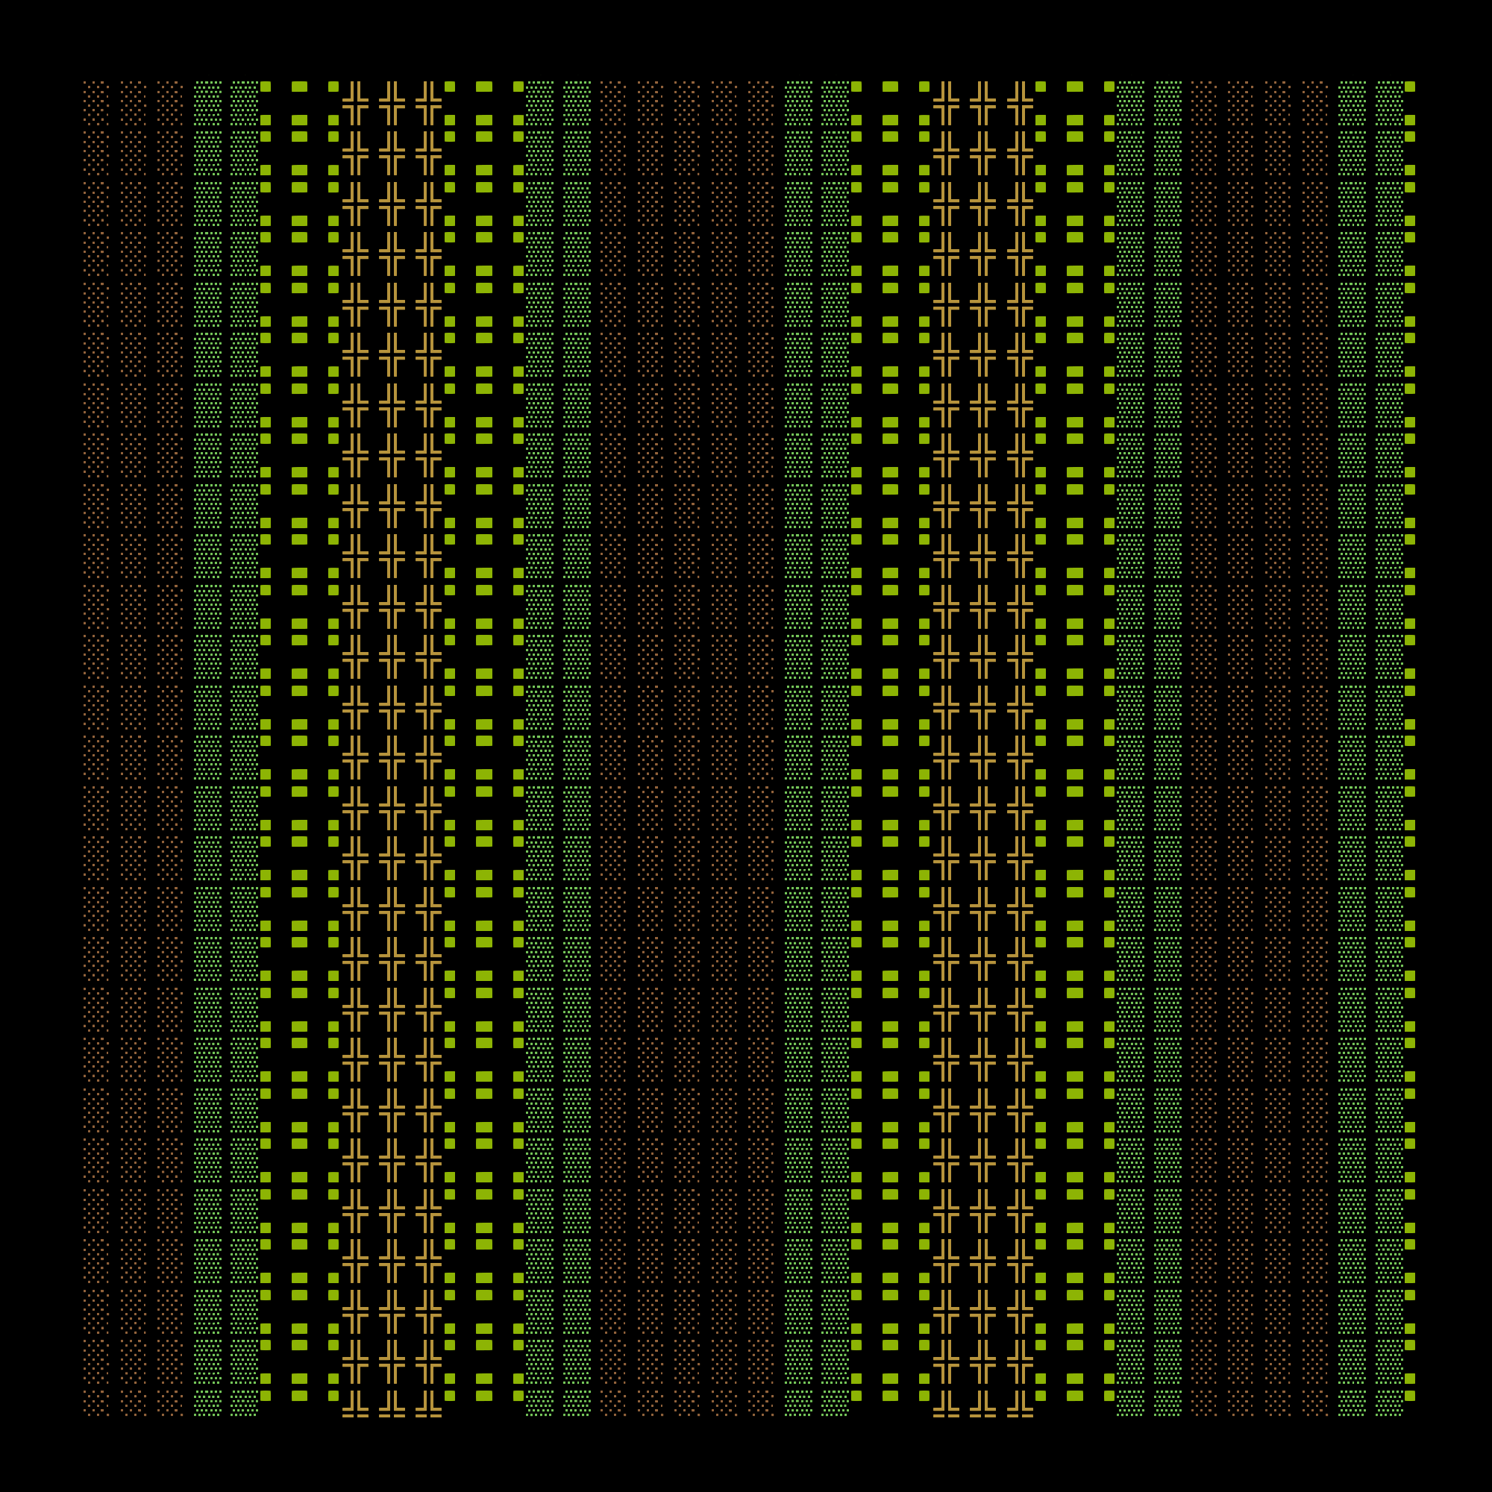Click the top-left orange dotted shade block
Screen dimensions: 1492x1492
coord(95,103)
